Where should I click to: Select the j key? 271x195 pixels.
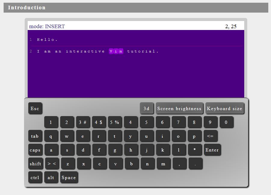[147, 150]
